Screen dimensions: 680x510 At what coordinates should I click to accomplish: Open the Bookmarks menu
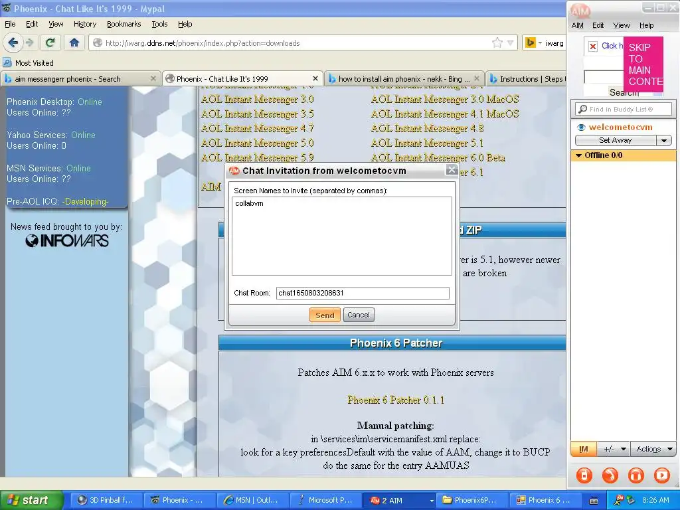click(124, 25)
